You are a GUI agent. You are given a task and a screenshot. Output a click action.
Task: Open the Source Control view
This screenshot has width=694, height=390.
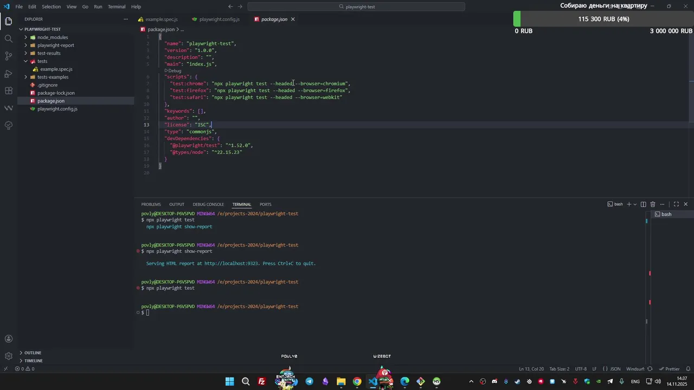8,56
